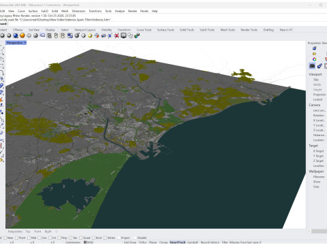Screen dimensions: 327x245
Task: Click the overlapping outline shapes icon left of the cubes
Action: (130, 35)
